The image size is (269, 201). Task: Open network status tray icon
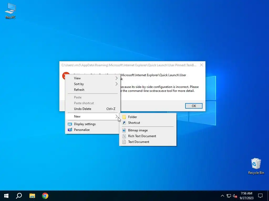tap(229, 196)
